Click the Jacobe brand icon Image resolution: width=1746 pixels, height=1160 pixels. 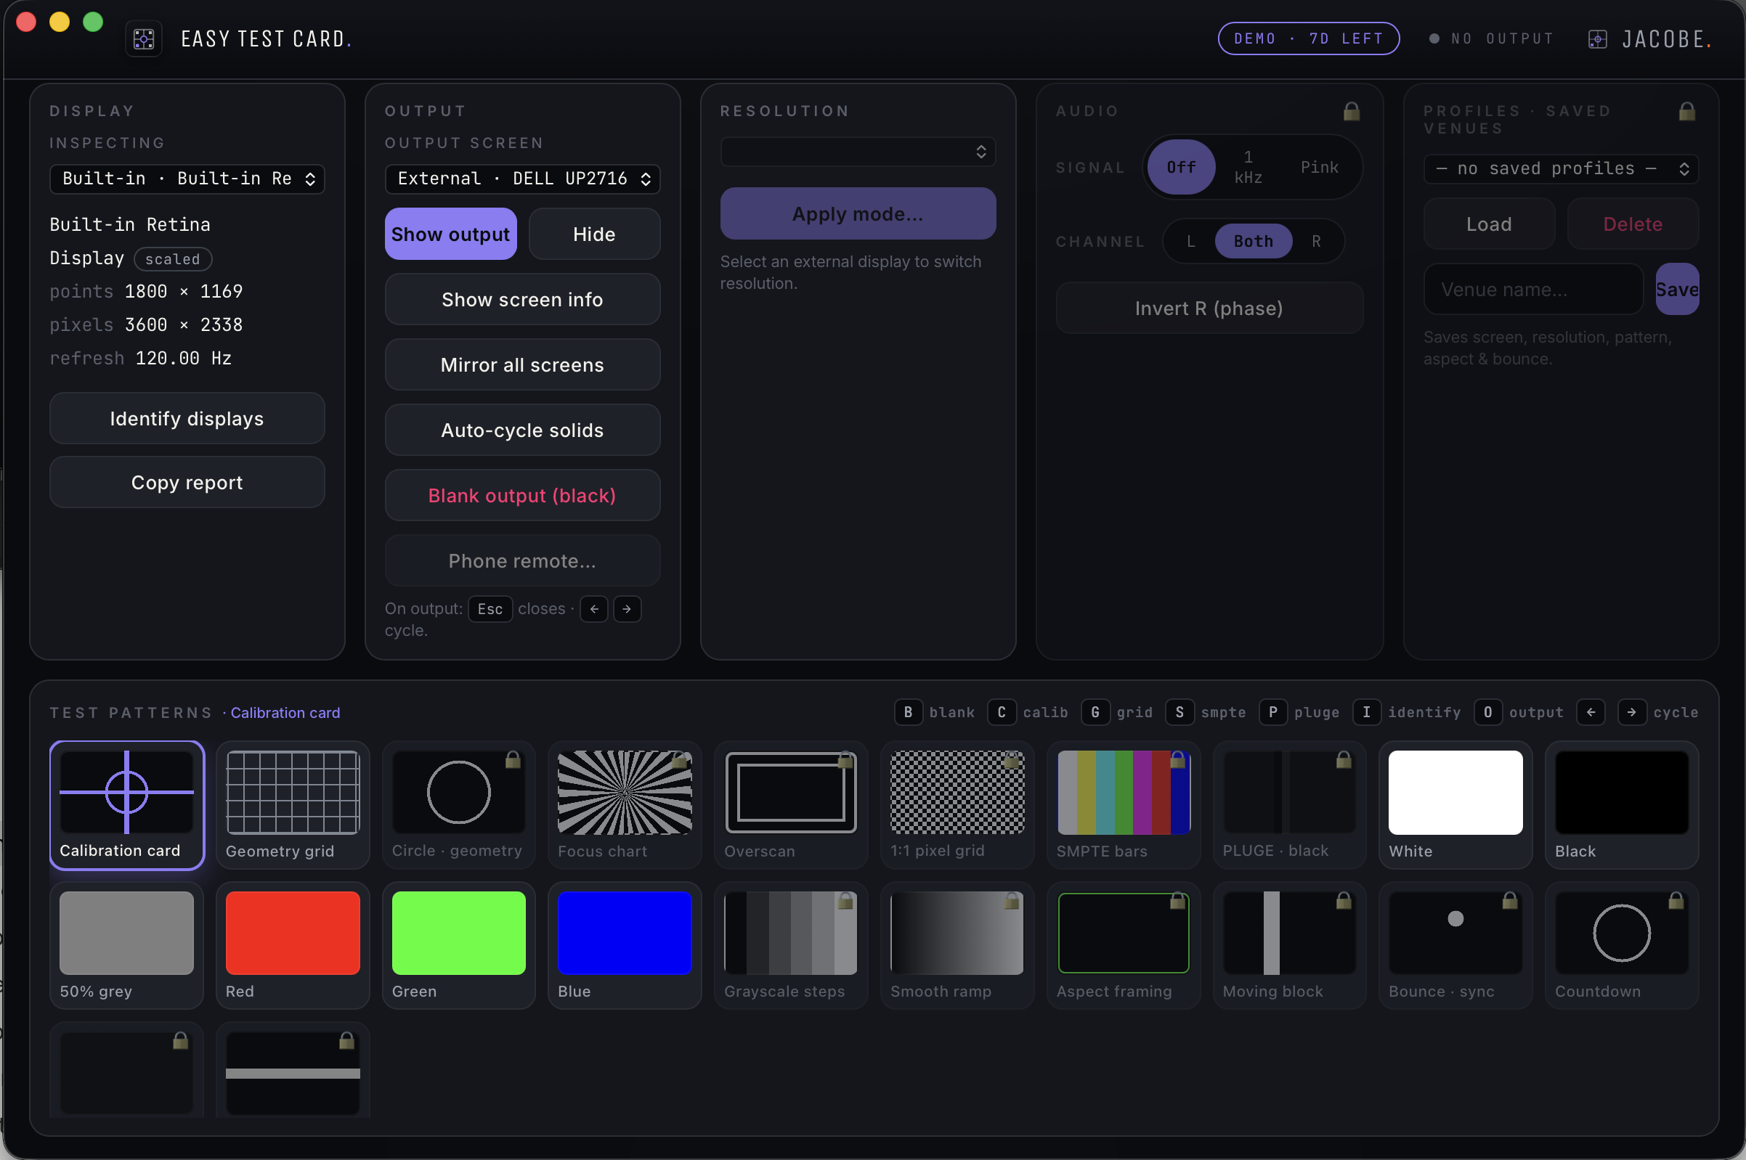(x=1597, y=39)
